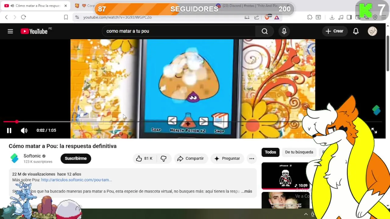Viewport: 390px width, 219px height.
Task: Open the browser downloads arrow
Action: pos(332,17)
